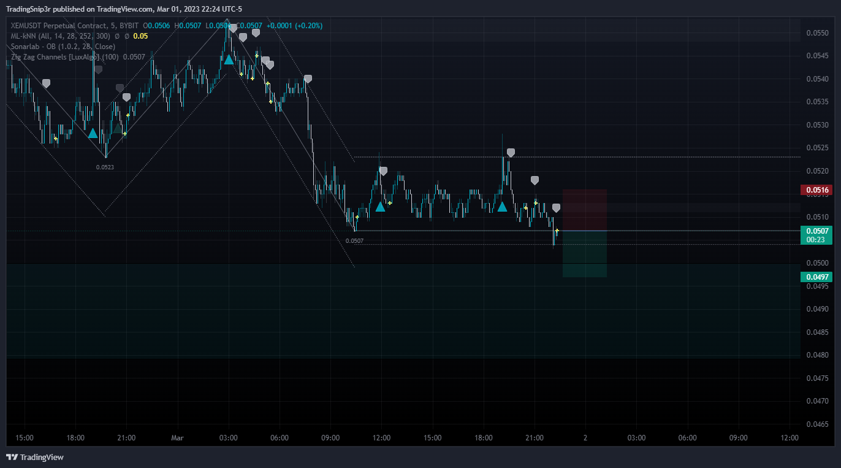Select teal buy triangle near the 12:00 candle
This screenshot has width=841, height=468.
pyautogui.click(x=380, y=207)
